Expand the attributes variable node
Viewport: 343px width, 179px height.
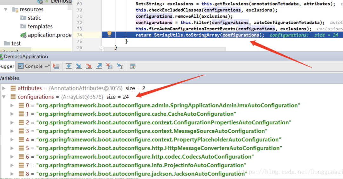point(4,88)
